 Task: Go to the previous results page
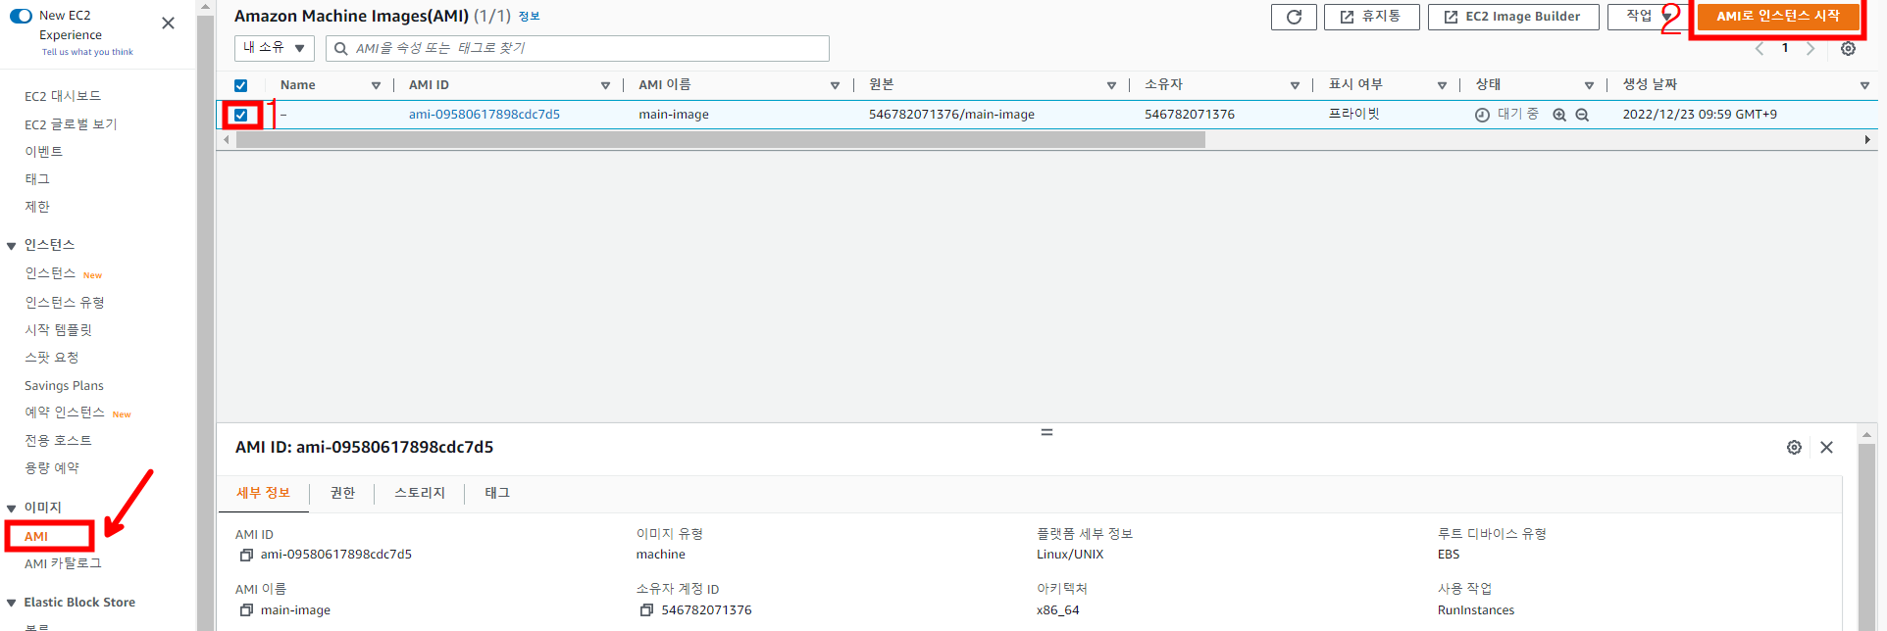1759,49
